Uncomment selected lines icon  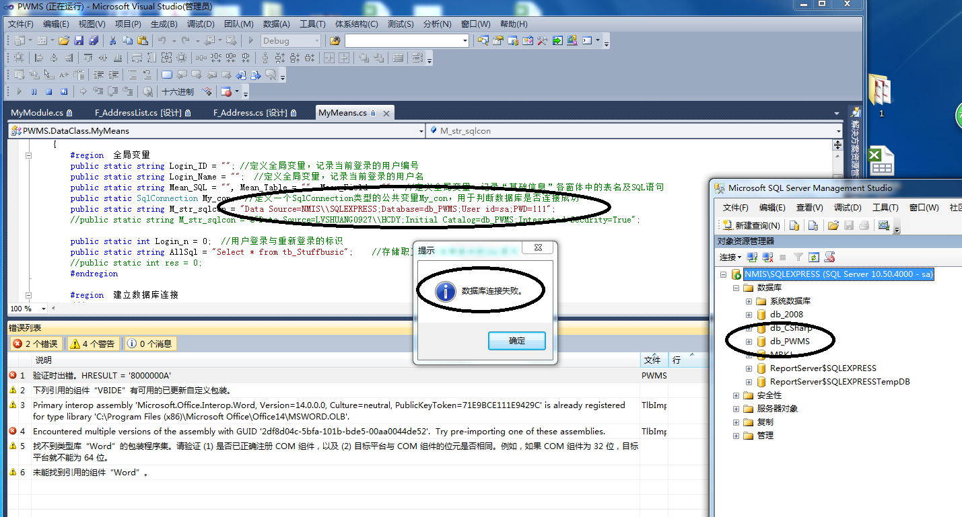click(x=147, y=75)
